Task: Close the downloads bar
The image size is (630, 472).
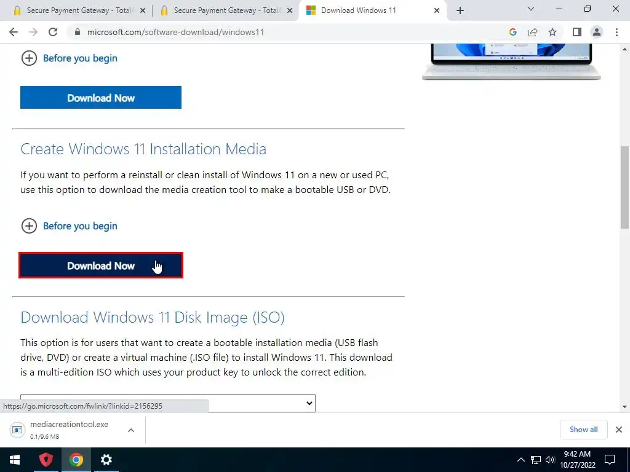Action: 619,430
